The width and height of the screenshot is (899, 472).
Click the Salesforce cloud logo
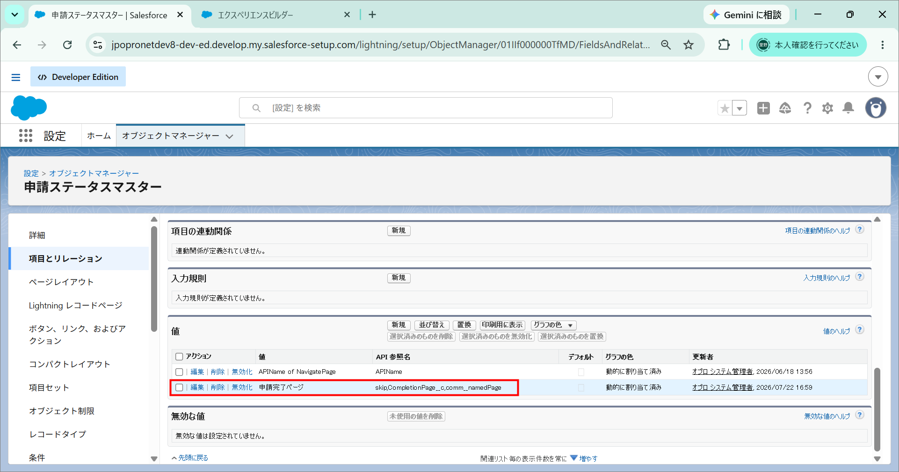point(29,107)
